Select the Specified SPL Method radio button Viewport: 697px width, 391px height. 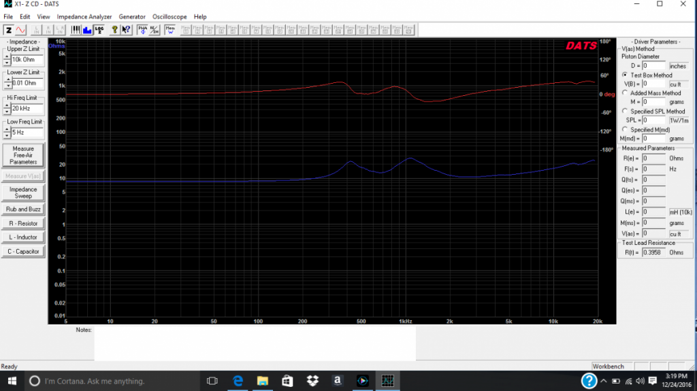625,111
